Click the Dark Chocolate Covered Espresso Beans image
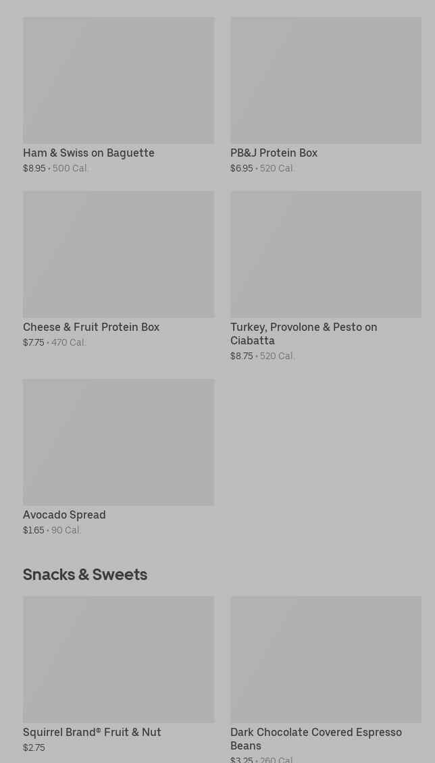This screenshot has height=763, width=435. coord(326,660)
